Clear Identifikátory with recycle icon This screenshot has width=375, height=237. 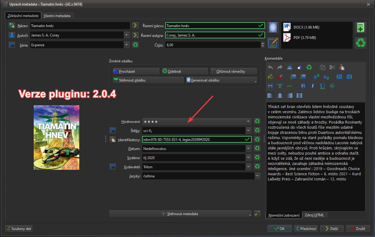(257, 140)
